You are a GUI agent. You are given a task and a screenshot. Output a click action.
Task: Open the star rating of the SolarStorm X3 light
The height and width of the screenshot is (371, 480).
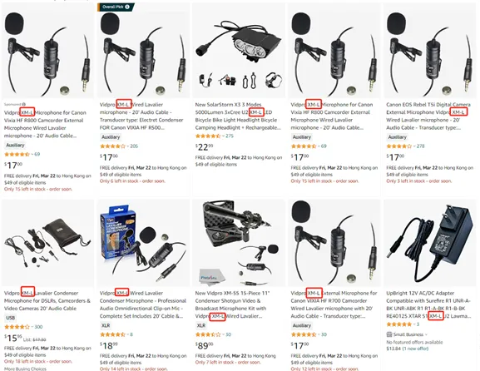(x=207, y=136)
